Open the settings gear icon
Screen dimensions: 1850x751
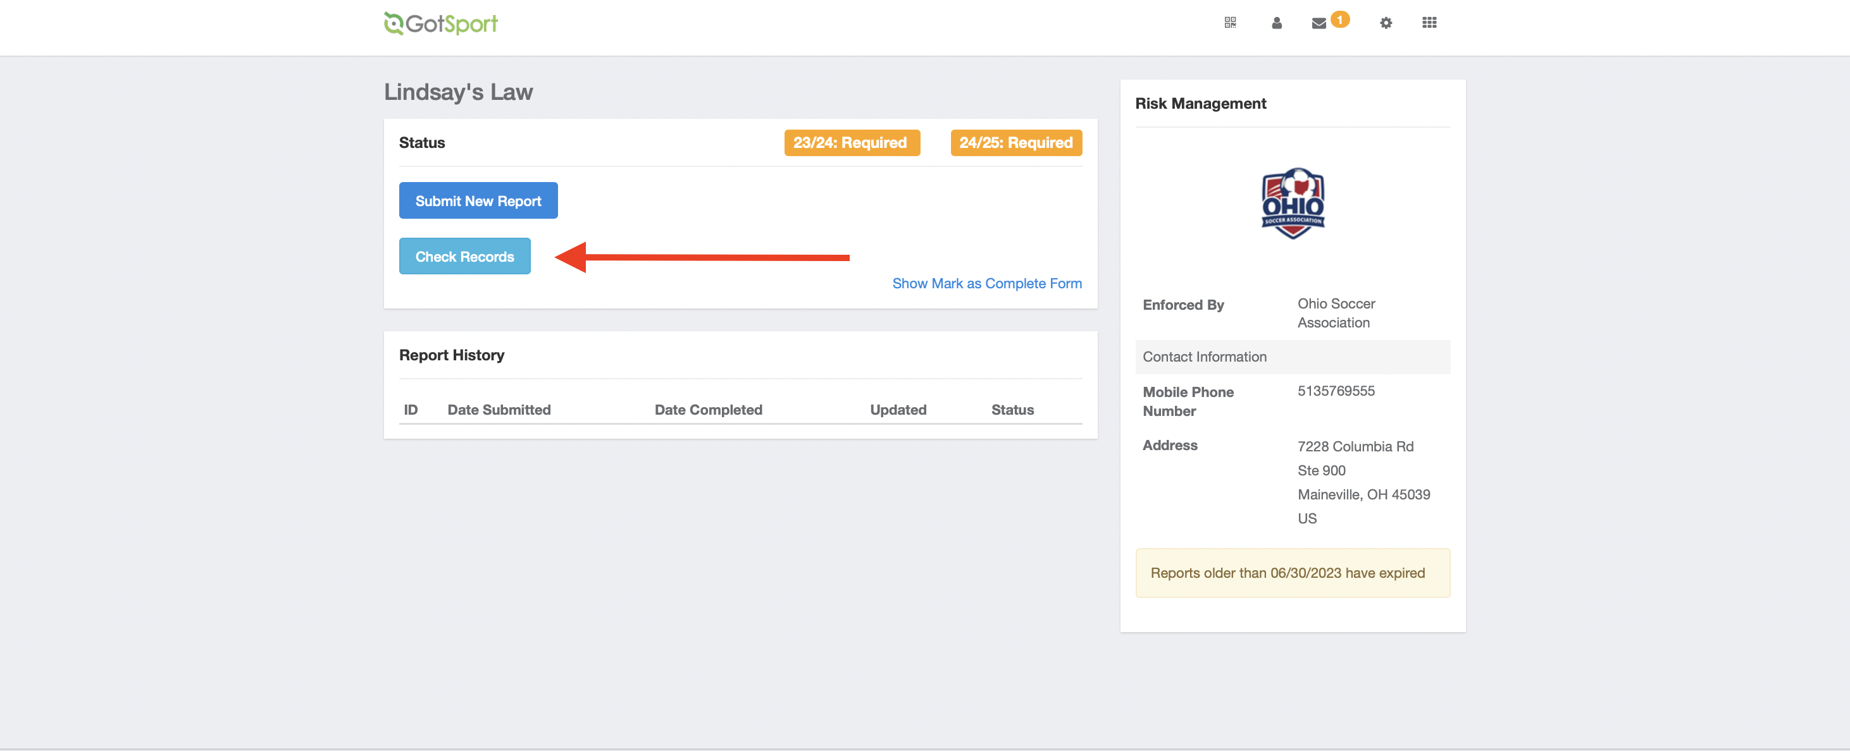point(1386,23)
